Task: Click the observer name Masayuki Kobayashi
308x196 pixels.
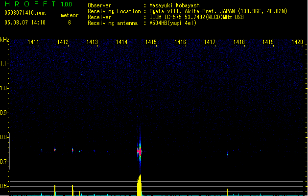Action: pos(175,5)
